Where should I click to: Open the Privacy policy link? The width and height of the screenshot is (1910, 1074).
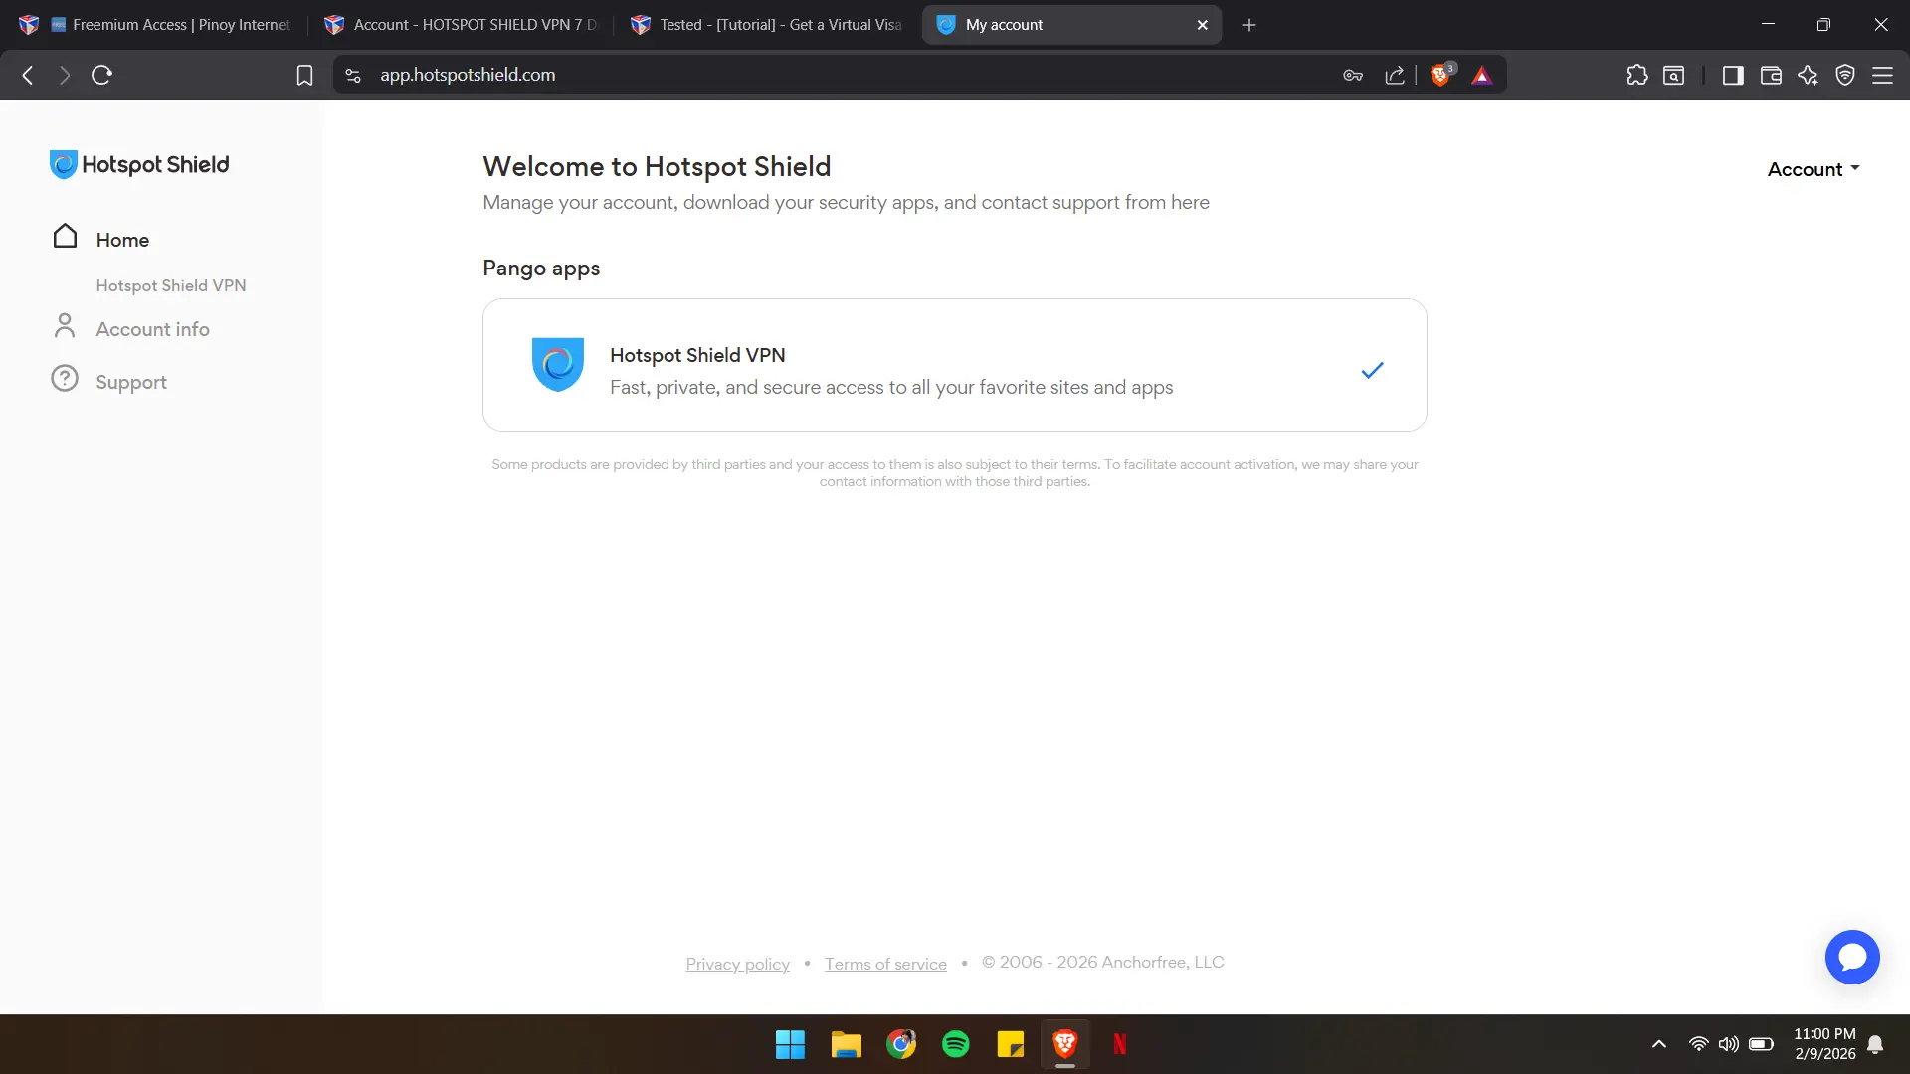pyautogui.click(x=737, y=964)
